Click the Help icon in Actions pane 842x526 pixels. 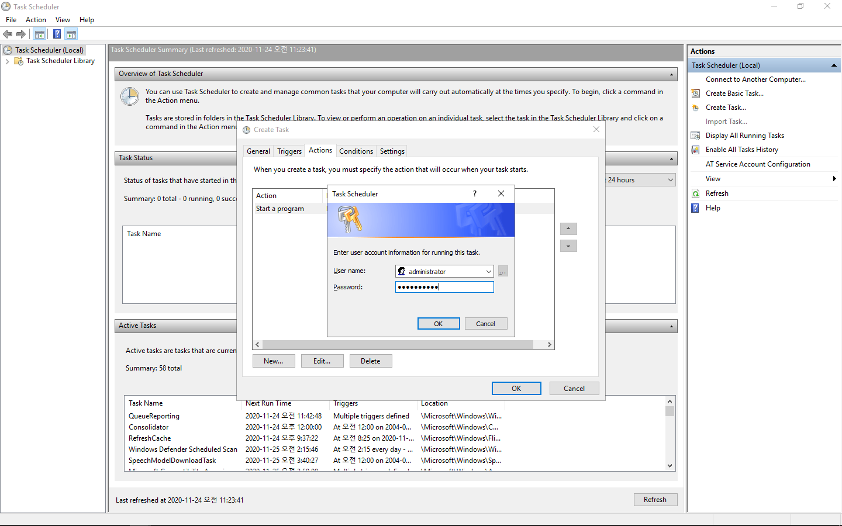pos(696,208)
